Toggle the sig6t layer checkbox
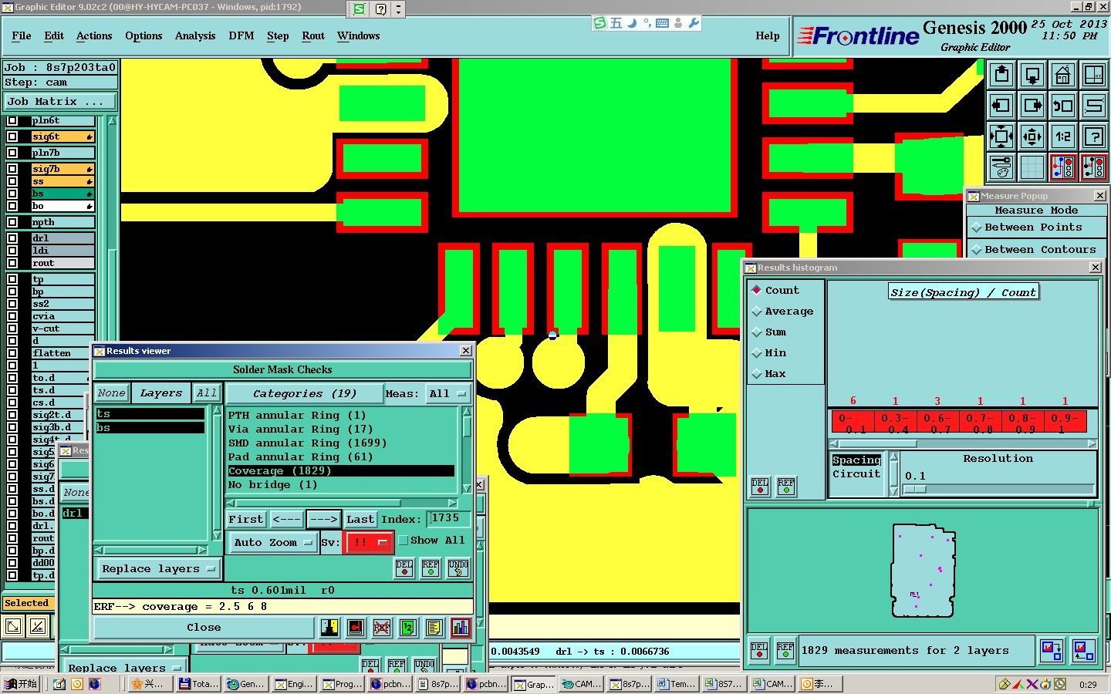The image size is (1111, 694). 12,136
